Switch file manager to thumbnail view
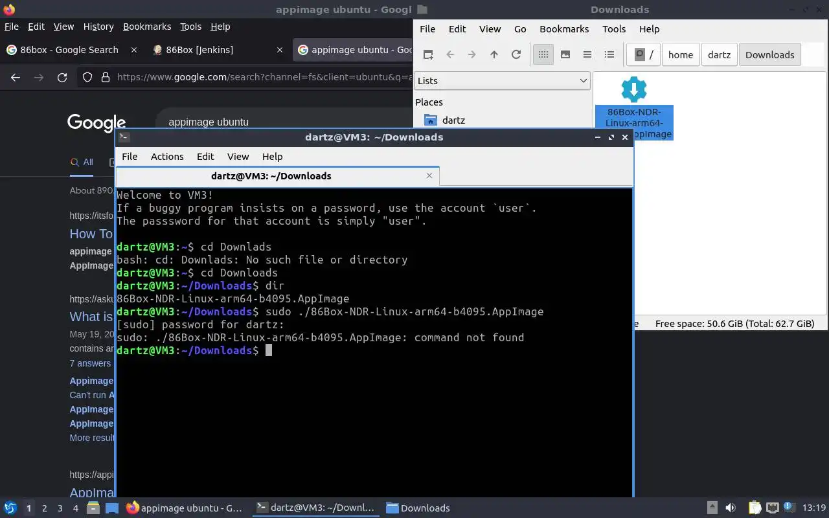The width and height of the screenshot is (829, 518). click(565, 55)
